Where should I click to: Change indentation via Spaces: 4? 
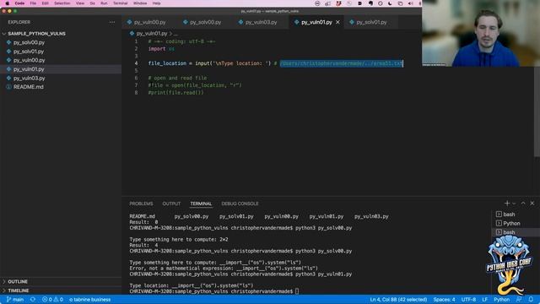click(444, 300)
